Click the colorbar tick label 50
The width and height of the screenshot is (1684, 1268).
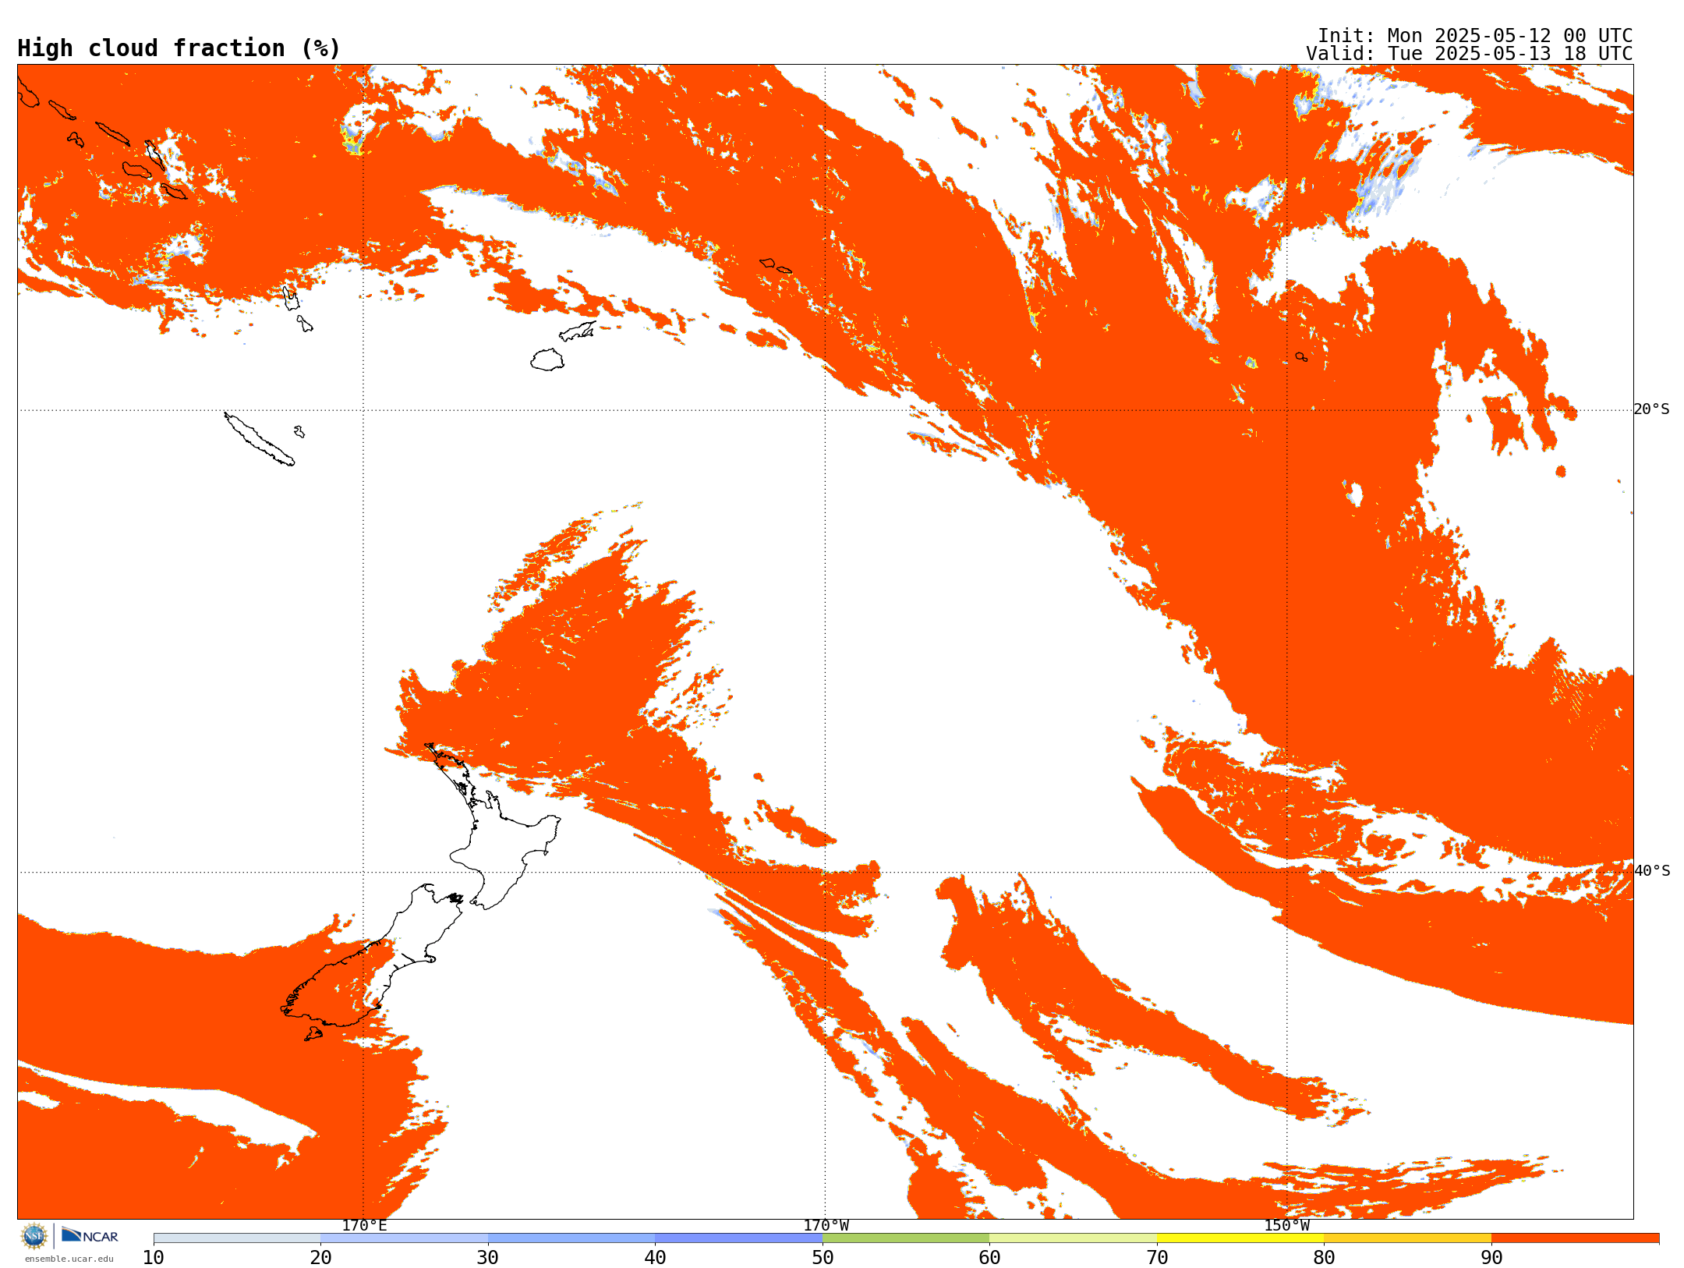click(823, 1258)
